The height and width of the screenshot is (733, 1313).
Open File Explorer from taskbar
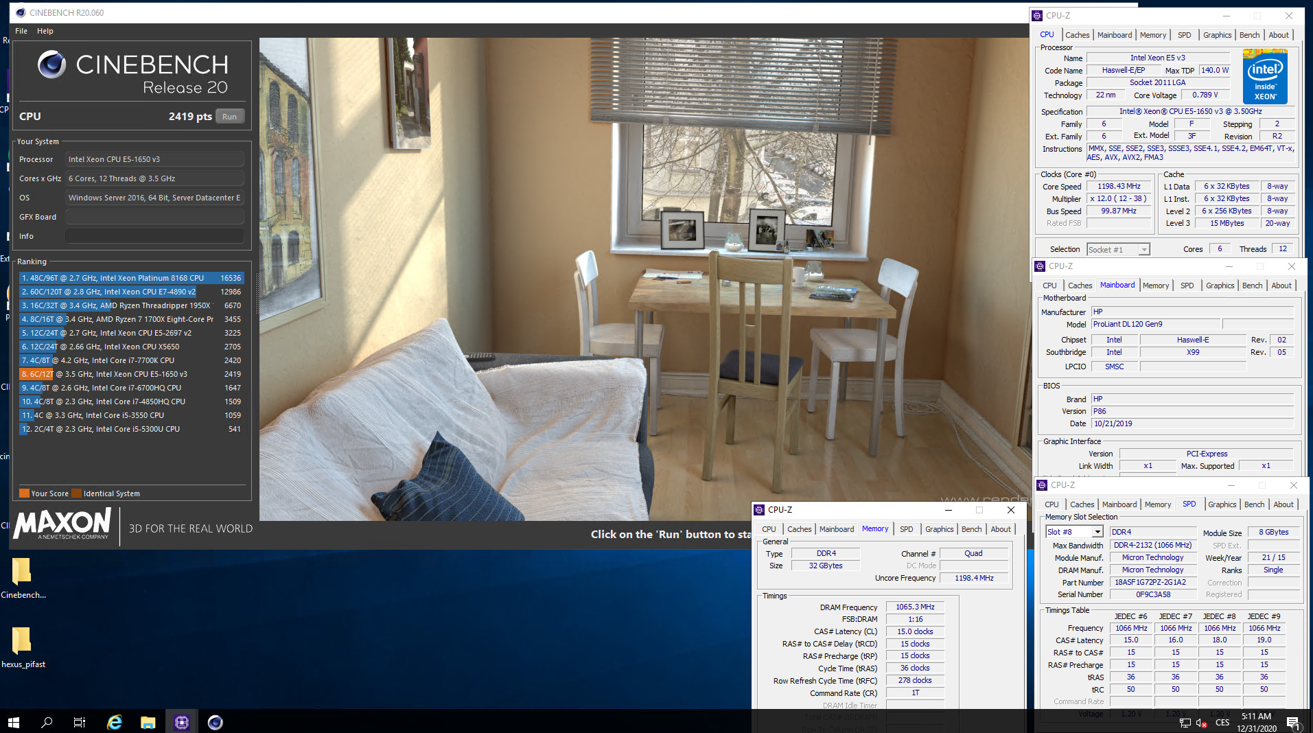click(148, 722)
